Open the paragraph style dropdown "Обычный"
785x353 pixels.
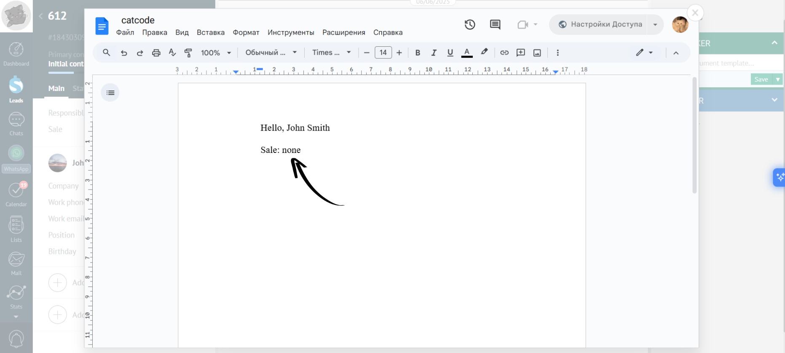point(271,53)
